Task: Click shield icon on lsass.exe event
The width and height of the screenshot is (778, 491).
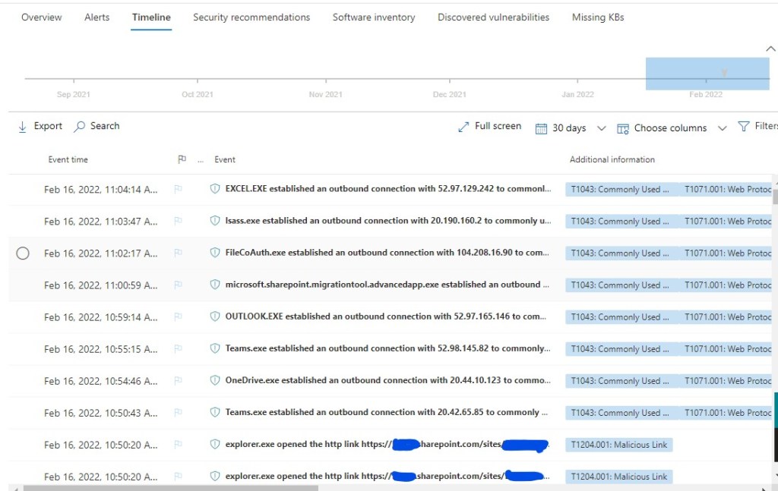Action: click(x=215, y=222)
